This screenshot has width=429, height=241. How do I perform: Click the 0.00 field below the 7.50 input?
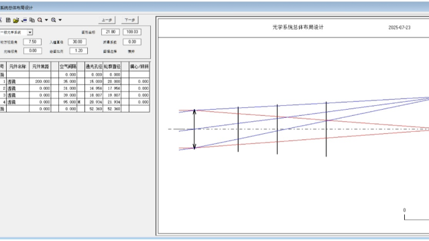click(x=33, y=51)
